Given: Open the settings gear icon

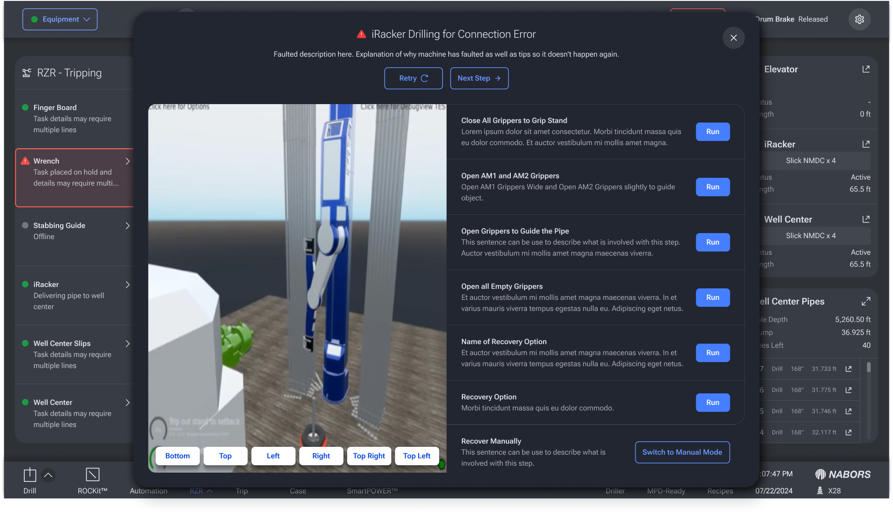Looking at the screenshot, I should (859, 19).
